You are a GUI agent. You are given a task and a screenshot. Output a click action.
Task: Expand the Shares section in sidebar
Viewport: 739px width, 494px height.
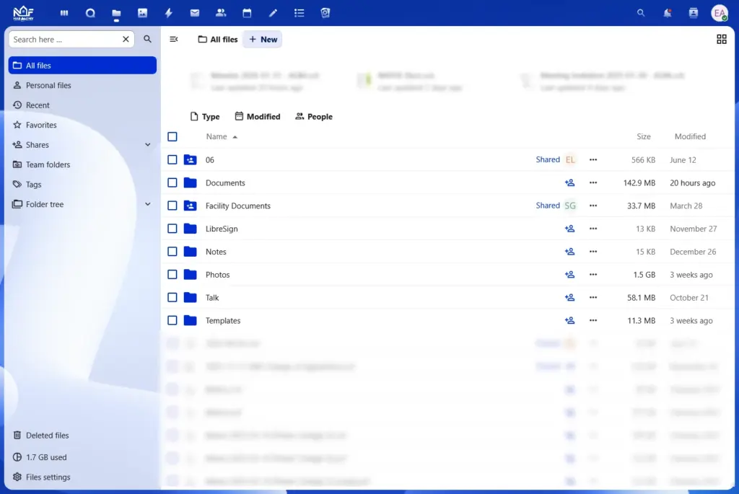tap(148, 145)
